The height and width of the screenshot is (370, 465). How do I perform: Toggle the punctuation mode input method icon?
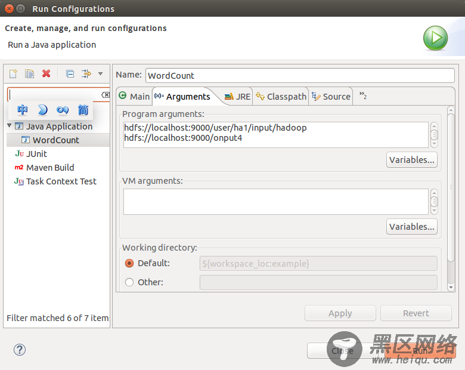(63, 110)
